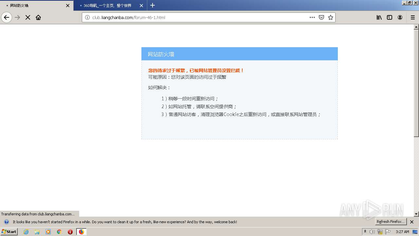Open a new tab with plus button

click(x=153, y=5)
